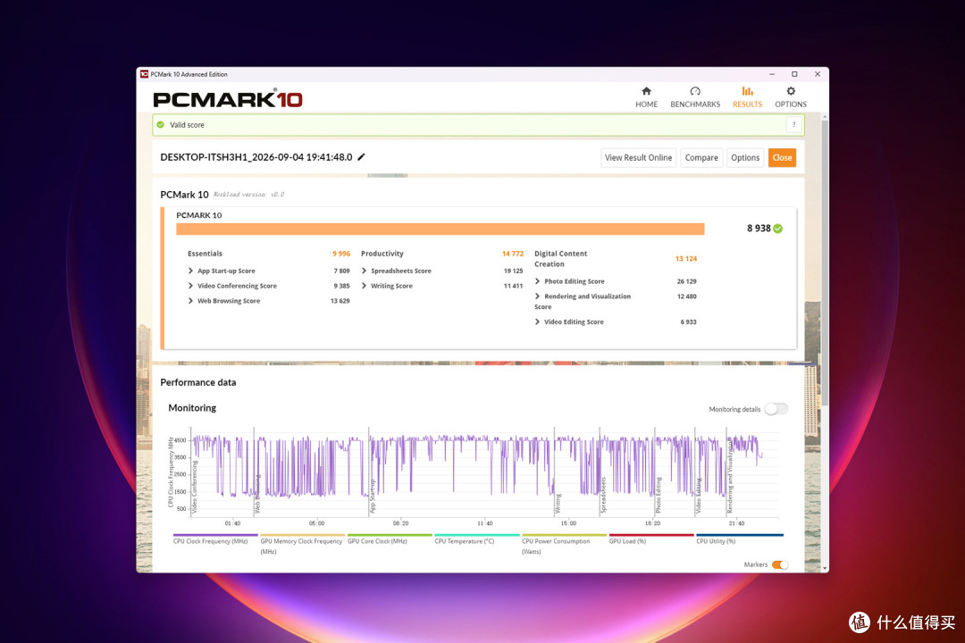Expand the Web Browsing Score row

point(191,301)
